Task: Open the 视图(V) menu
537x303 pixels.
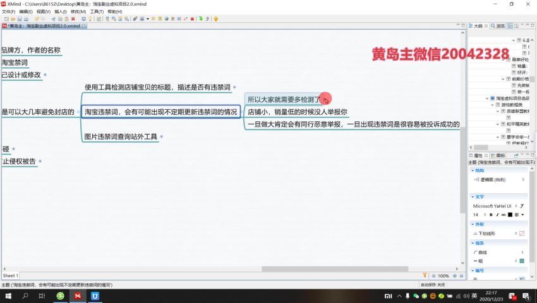Action: [x=44, y=11]
